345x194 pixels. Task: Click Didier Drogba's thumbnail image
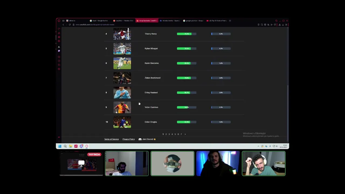click(x=122, y=122)
